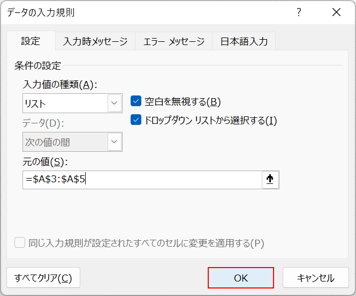Click the 条件の設定 section heading
The width and height of the screenshot is (356, 296).
point(38,66)
